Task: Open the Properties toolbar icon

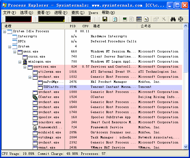Action: [x=156, y=19]
